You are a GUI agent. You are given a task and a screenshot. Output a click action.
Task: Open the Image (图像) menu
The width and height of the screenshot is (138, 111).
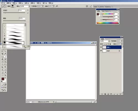(15, 3)
